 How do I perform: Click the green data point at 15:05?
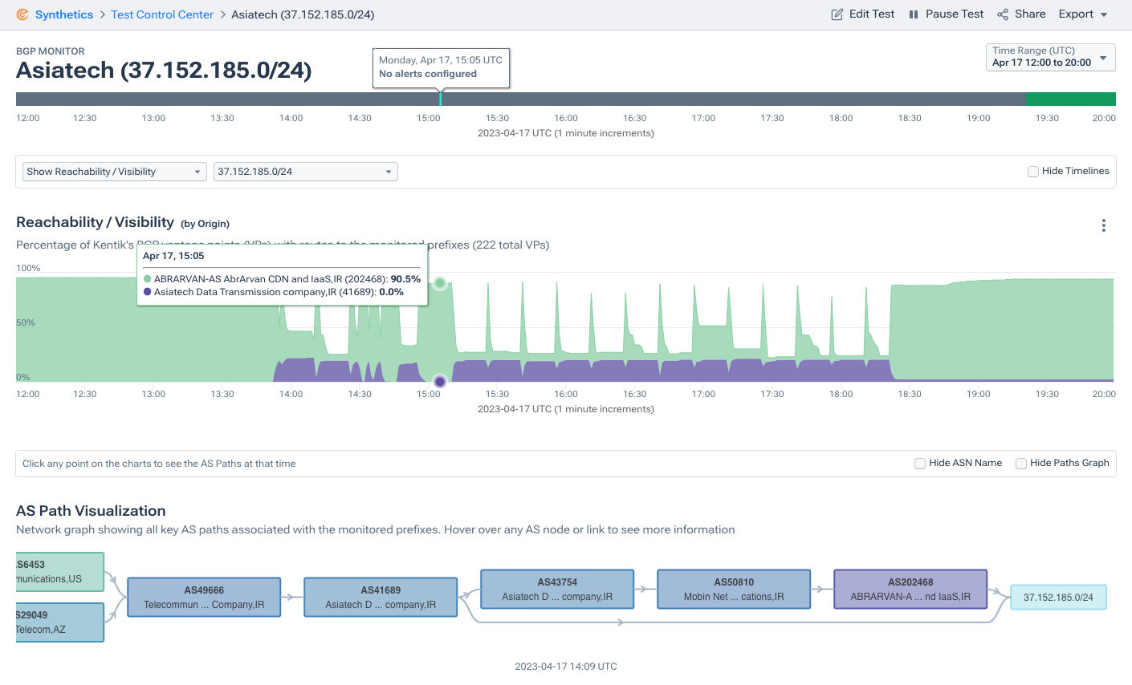440,283
